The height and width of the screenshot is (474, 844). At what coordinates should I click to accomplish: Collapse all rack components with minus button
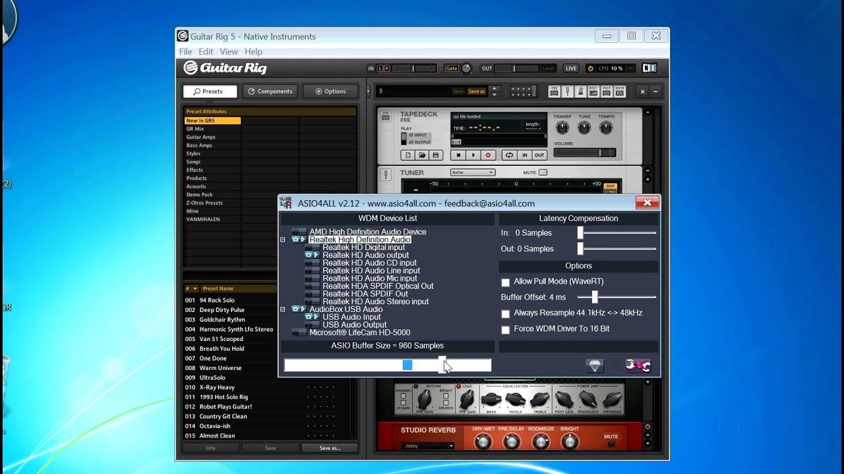[655, 92]
